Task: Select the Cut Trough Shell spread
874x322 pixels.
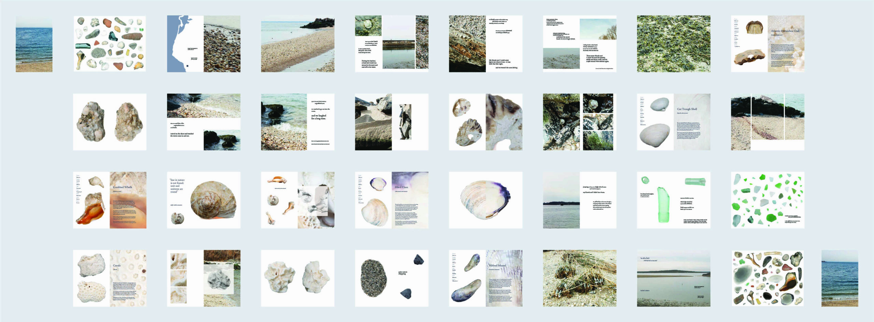Action: [x=674, y=122]
